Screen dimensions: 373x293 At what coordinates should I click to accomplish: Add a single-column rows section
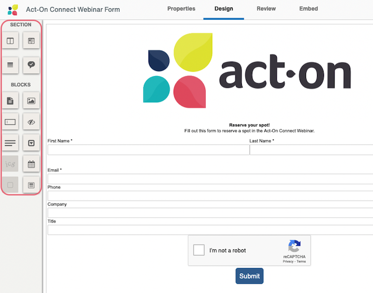pos(10,65)
